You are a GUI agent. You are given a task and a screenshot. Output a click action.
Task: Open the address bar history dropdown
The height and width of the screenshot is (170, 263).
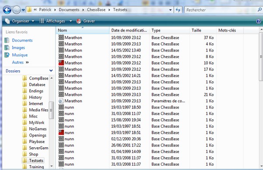point(171,10)
